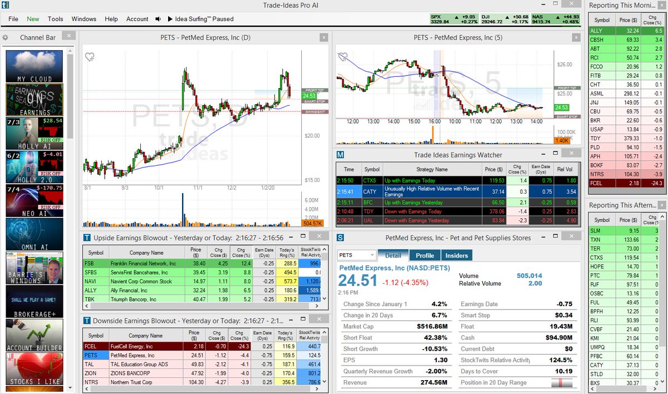
Task: Select the FCEL FuelCell Energy row in Downside Earnings
Action: (x=203, y=346)
